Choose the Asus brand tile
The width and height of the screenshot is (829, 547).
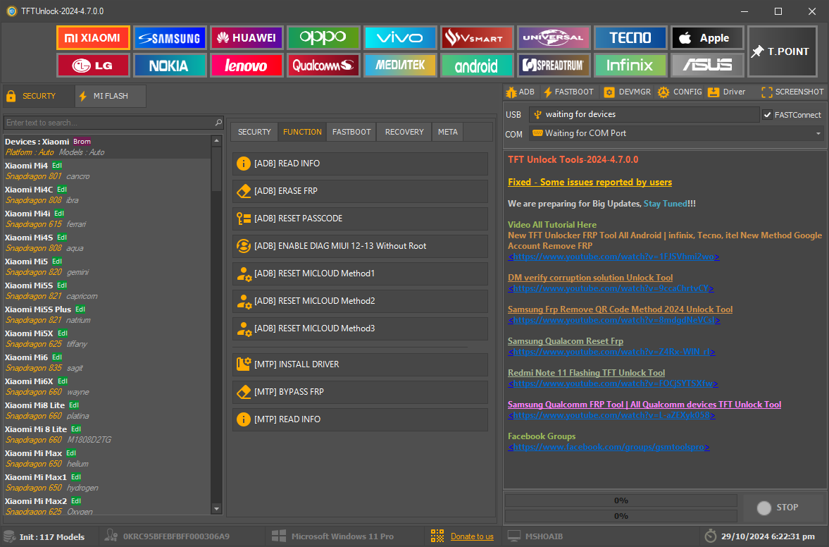pos(707,66)
